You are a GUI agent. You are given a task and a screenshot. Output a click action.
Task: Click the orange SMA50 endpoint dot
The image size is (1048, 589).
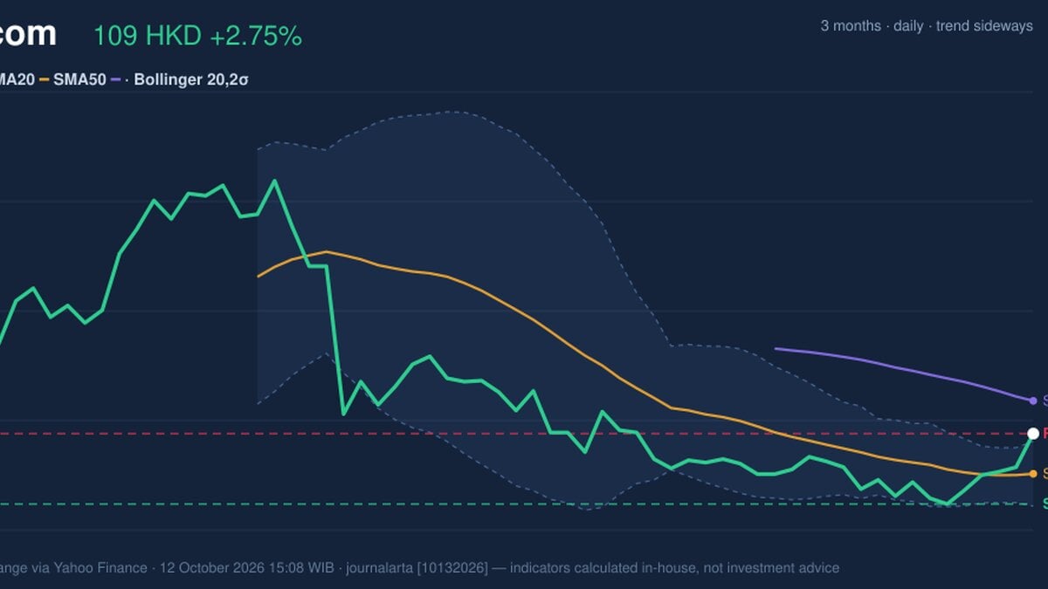(x=1033, y=474)
